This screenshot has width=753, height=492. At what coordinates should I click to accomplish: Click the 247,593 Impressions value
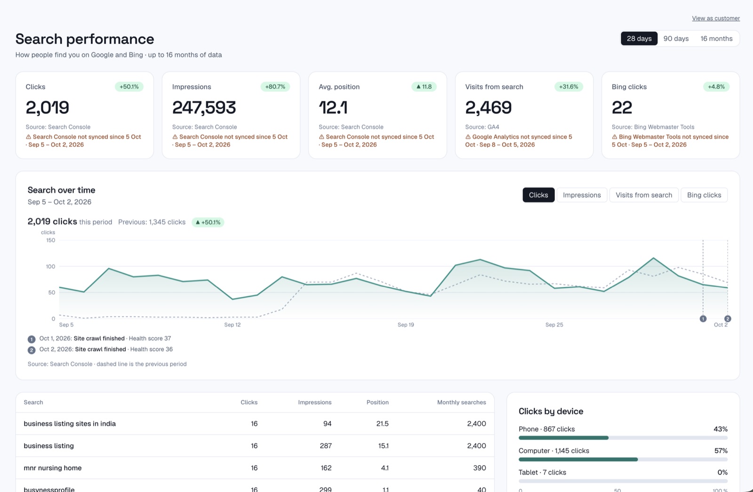pyautogui.click(x=204, y=108)
